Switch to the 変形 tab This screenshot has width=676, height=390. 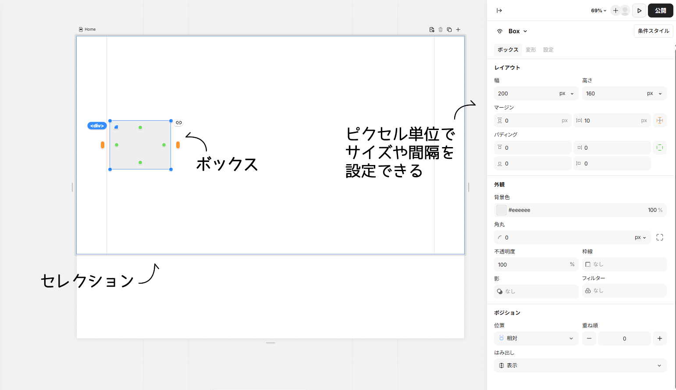pos(530,49)
